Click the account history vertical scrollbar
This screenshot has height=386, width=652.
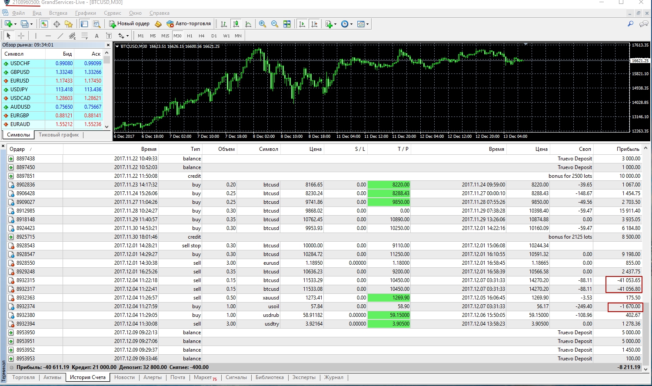[x=645, y=259]
